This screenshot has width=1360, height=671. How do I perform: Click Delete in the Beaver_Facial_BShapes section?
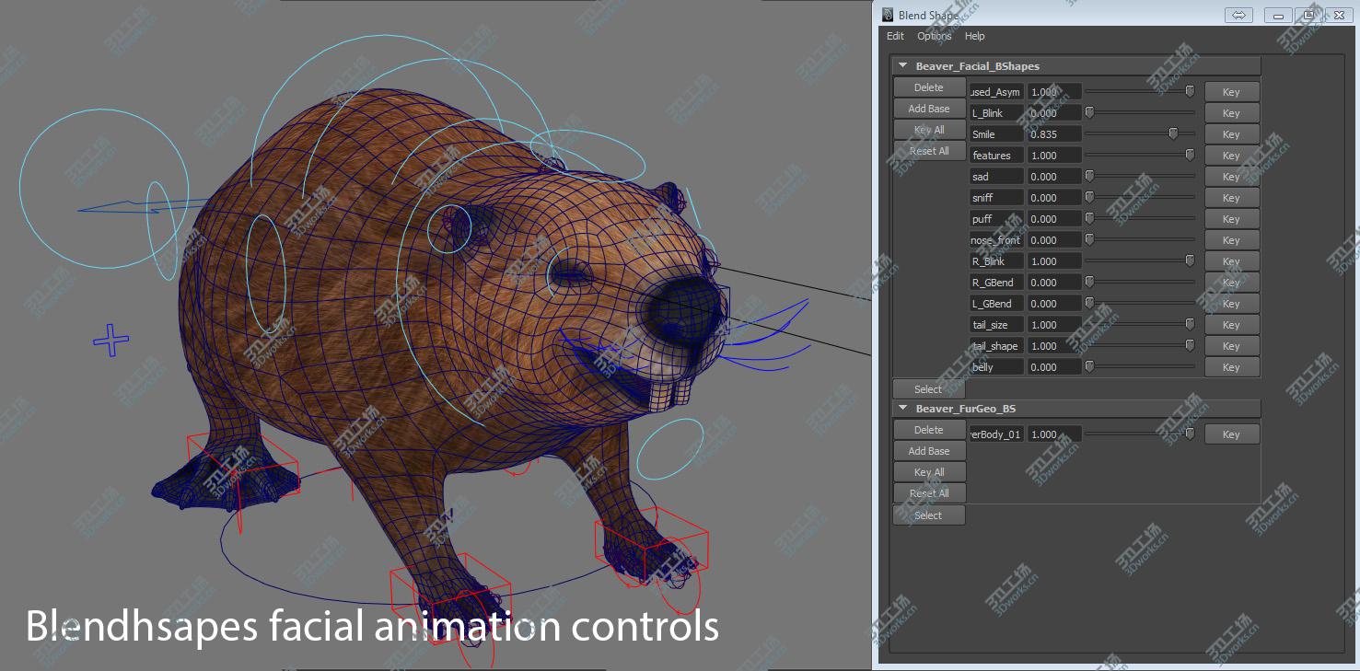(929, 87)
